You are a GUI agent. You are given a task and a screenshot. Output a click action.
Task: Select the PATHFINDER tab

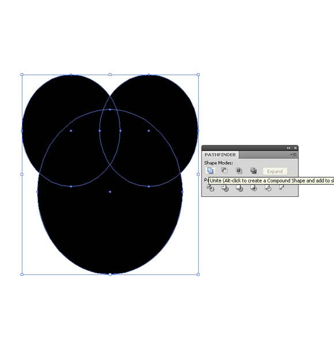point(220,155)
